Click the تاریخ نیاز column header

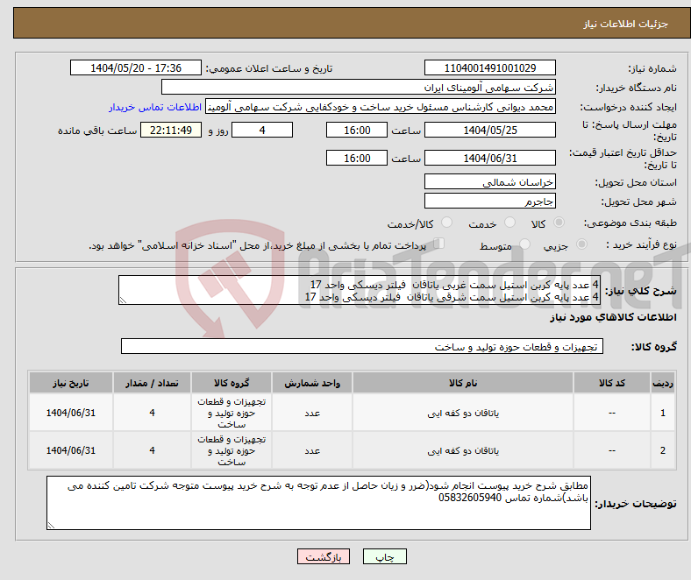coord(71,384)
